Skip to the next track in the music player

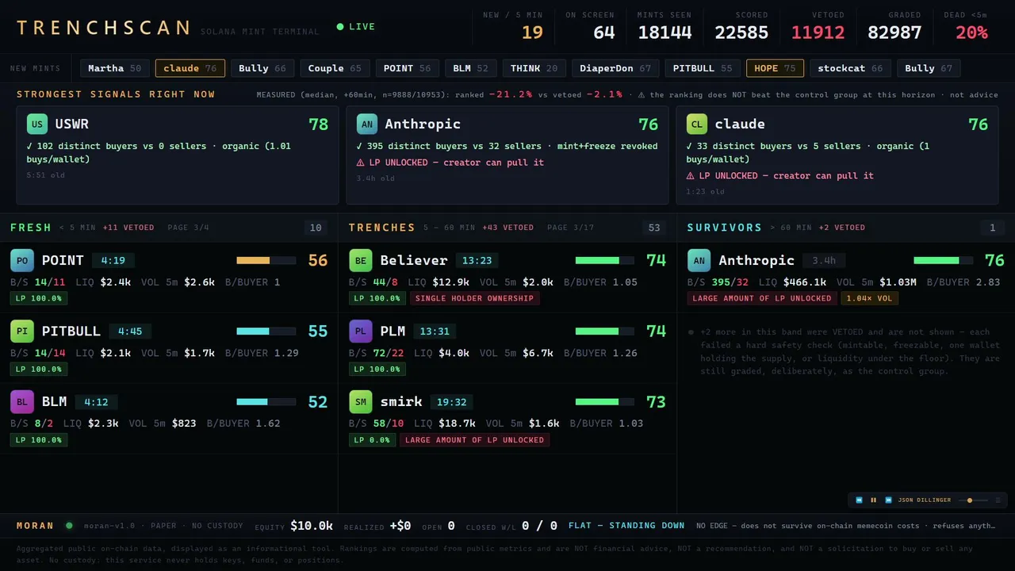(x=889, y=500)
